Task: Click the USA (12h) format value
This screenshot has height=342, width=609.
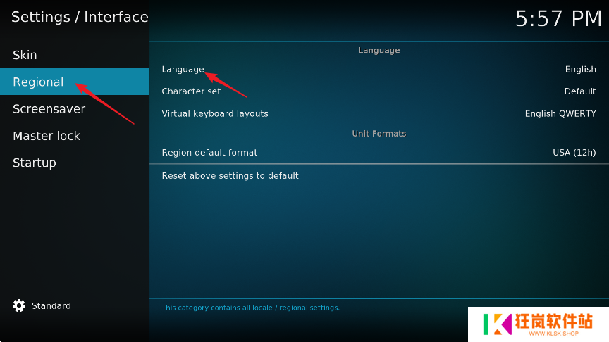Action: pyautogui.click(x=574, y=153)
